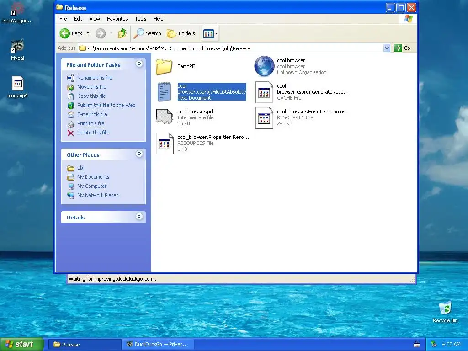Switch to Release taskbar button
This screenshot has height=351, width=468.
point(85,345)
